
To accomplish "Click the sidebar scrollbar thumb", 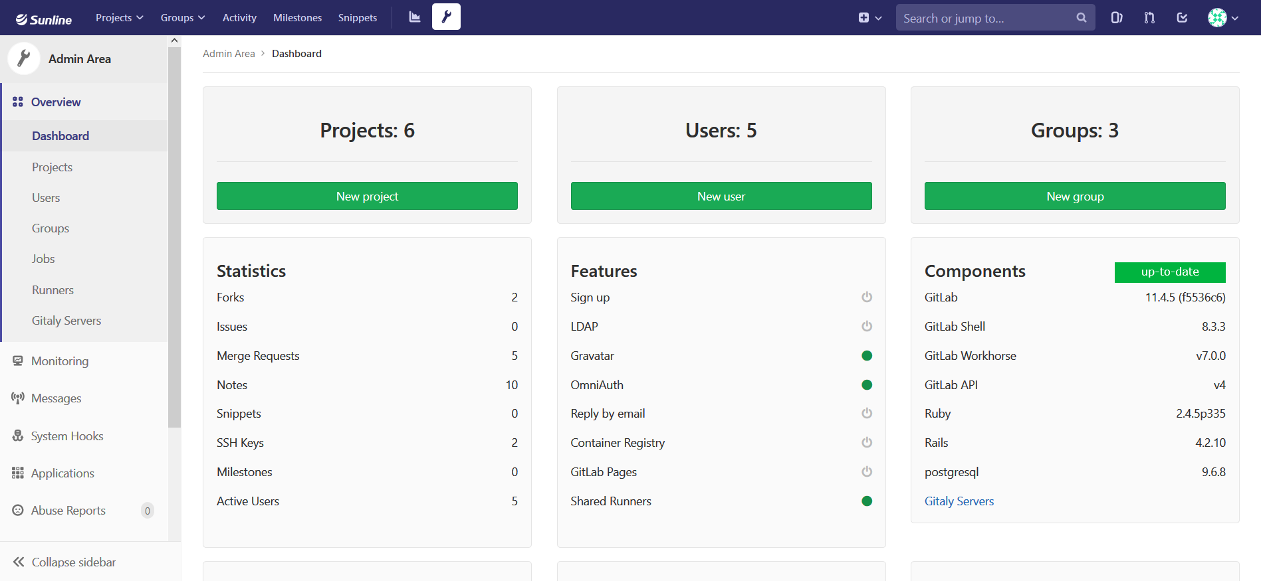I will pos(174,237).
